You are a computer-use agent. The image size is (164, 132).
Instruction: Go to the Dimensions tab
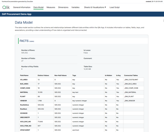pos(63,7)
